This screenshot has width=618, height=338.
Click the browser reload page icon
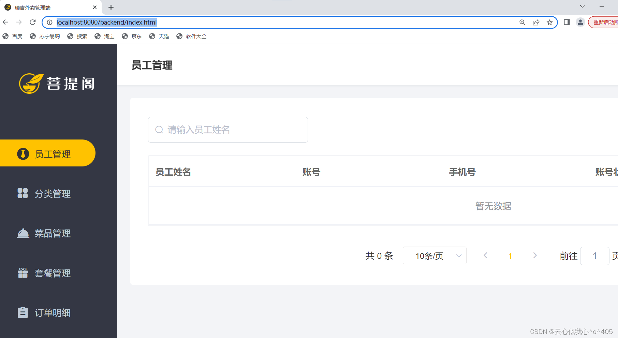[x=33, y=22]
